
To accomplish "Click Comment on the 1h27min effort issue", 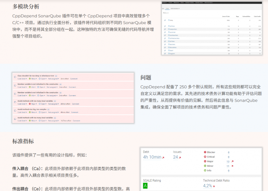I will click(76, 121).
